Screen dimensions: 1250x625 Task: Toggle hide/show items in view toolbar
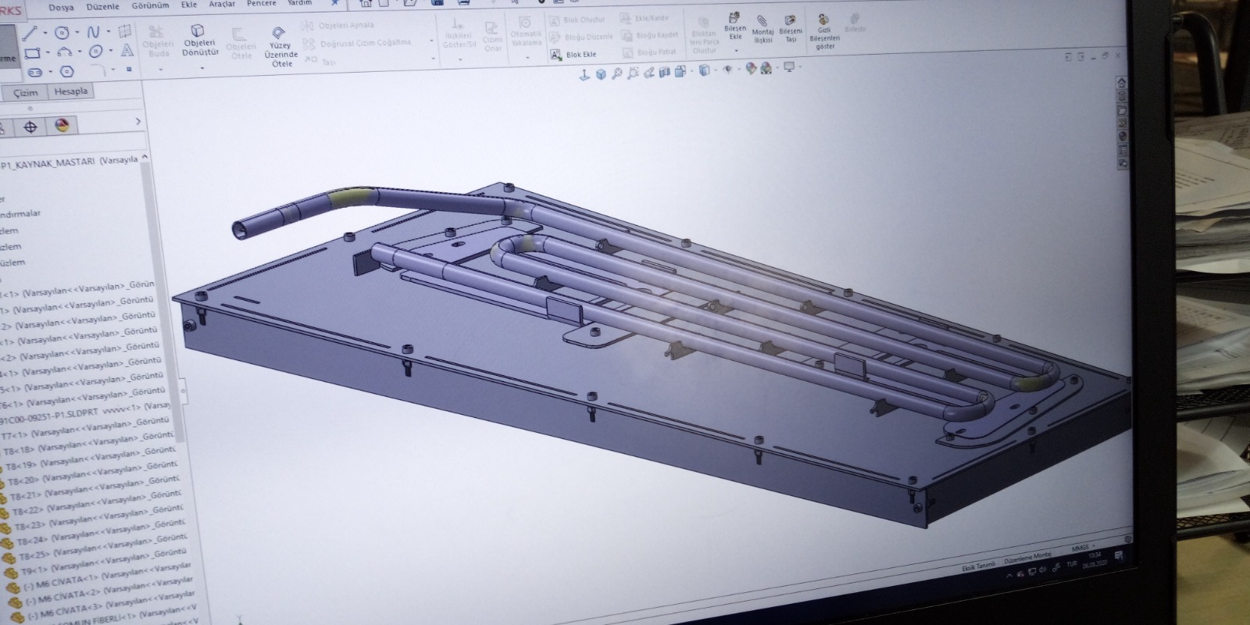(728, 70)
